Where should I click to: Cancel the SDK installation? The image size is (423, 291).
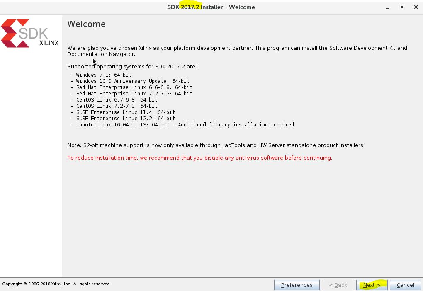405,285
